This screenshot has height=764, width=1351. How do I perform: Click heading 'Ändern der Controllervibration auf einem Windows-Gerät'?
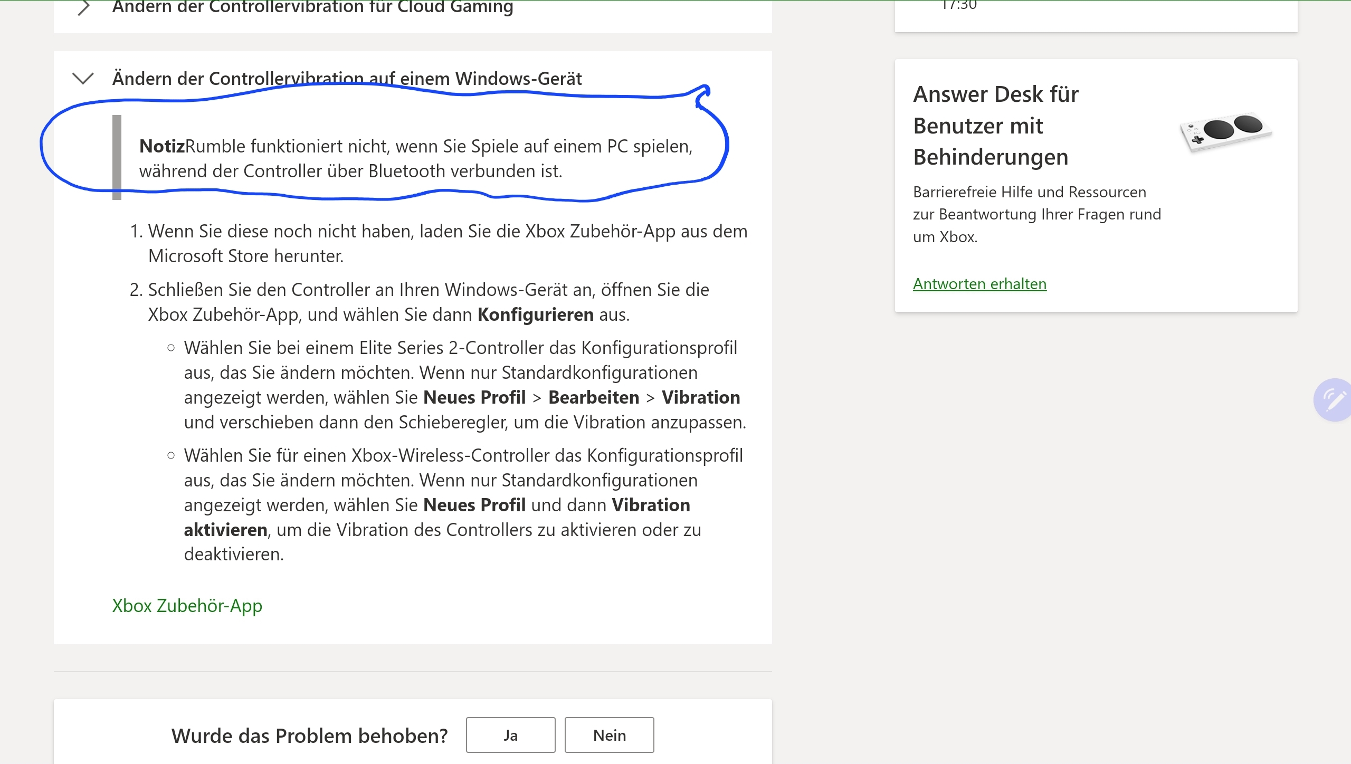(x=347, y=79)
